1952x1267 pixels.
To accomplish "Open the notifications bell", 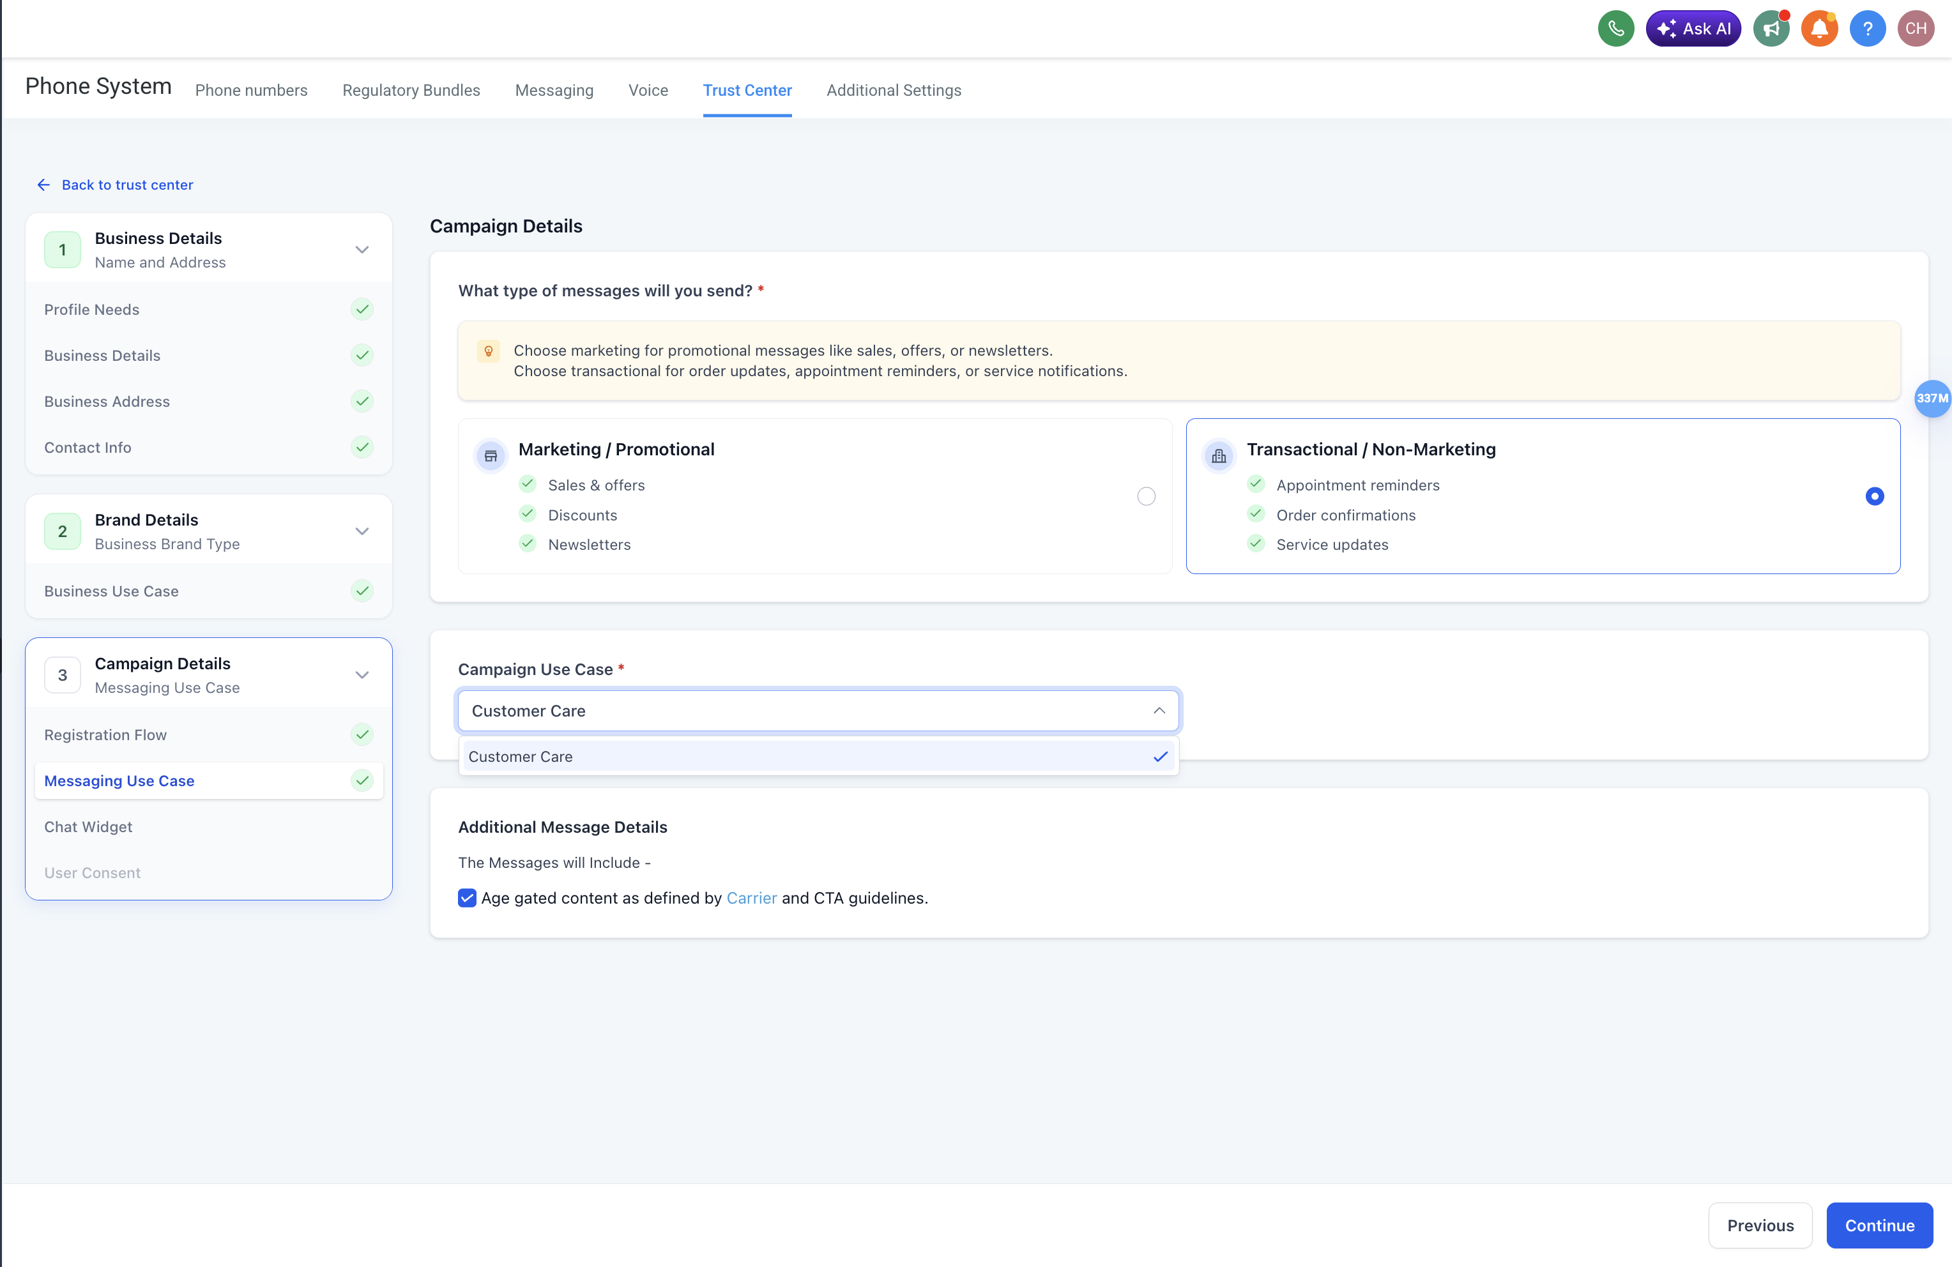I will [1819, 29].
